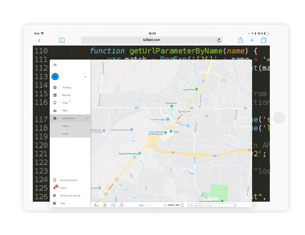Viewport: 305px width, 235px height.
Task: Focus the address search field
Action: click(210, 205)
